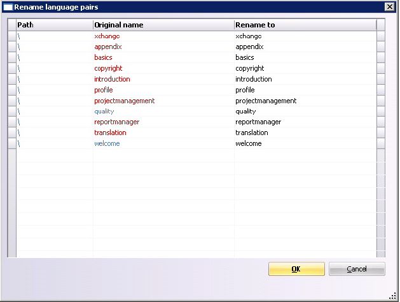Edit Rename to cell 'quality'
The height and width of the screenshot is (302, 400).
[305, 111]
